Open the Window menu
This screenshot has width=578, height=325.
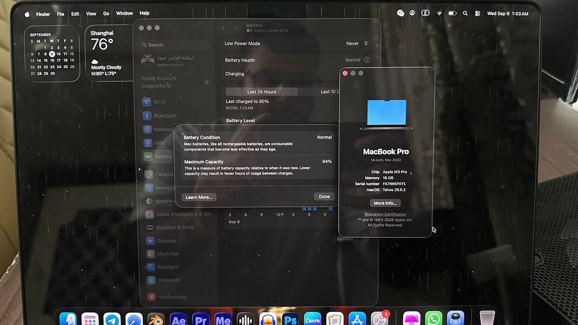pos(124,14)
